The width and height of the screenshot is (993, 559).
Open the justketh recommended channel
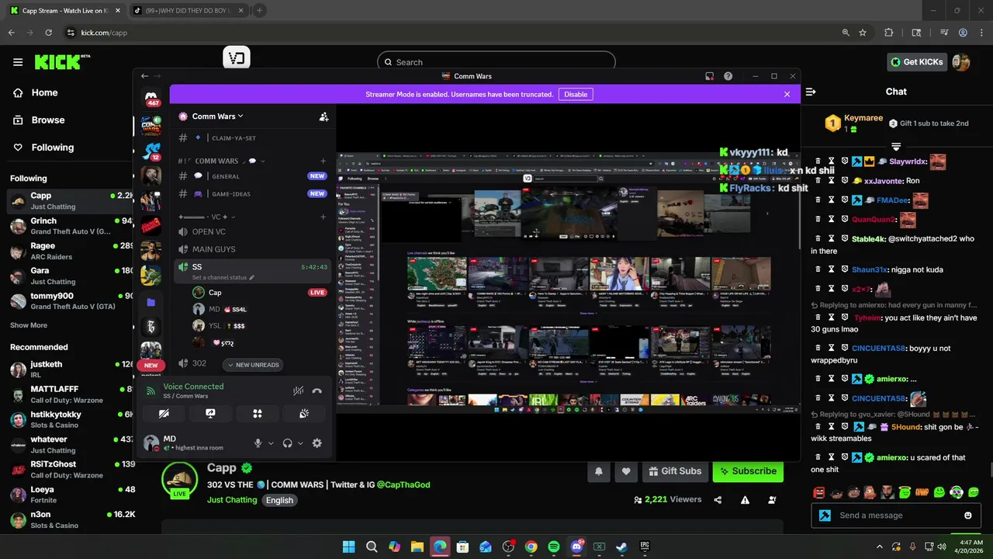[70, 369]
